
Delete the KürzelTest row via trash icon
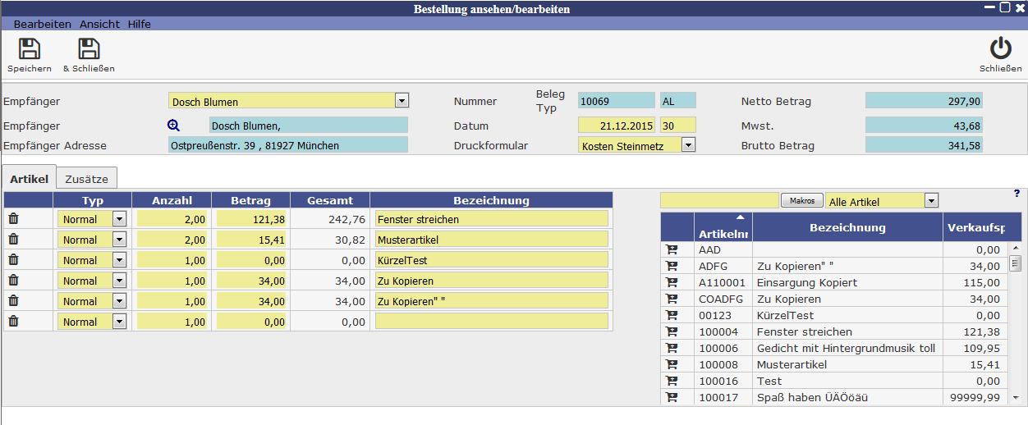point(13,260)
